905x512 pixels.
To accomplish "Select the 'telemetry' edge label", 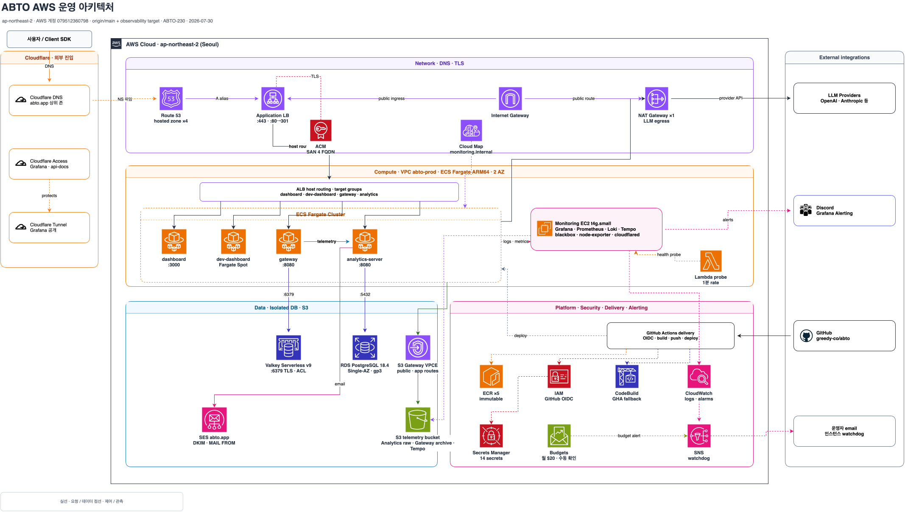I will (327, 242).
